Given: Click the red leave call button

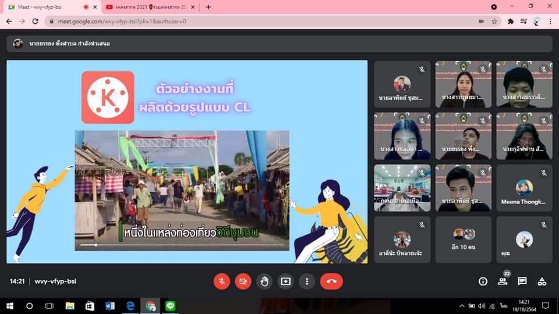Looking at the screenshot, I should click(x=331, y=281).
